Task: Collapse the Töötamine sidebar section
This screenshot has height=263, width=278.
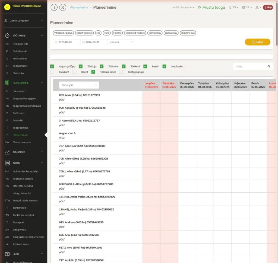Action: point(42,35)
